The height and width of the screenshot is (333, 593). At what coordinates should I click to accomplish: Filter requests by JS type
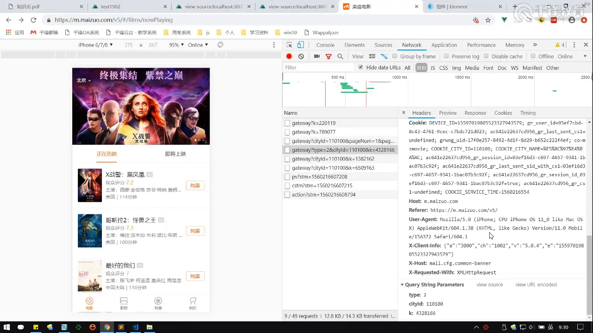(x=432, y=68)
